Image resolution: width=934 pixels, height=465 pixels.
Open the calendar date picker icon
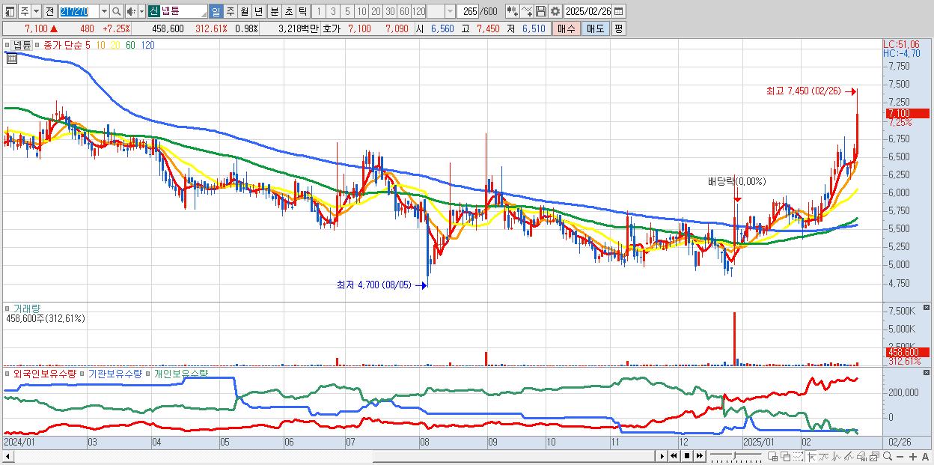(619, 11)
